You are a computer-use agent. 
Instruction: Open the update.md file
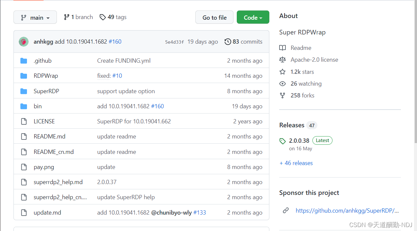click(47, 213)
